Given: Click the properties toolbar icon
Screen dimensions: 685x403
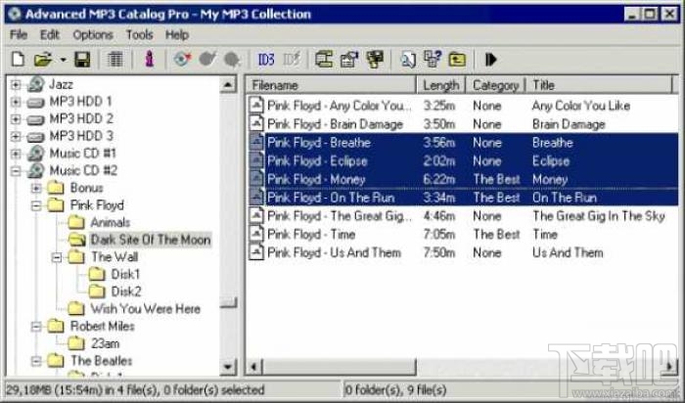Looking at the screenshot, I should pos(349,60).
